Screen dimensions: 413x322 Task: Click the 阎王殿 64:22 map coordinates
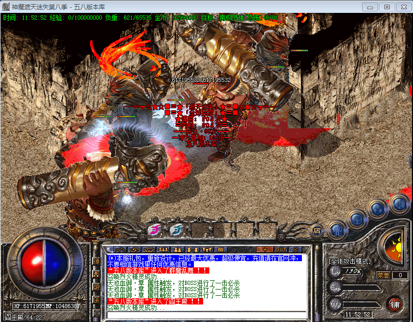pyautogui.click(x=23, y=317)
